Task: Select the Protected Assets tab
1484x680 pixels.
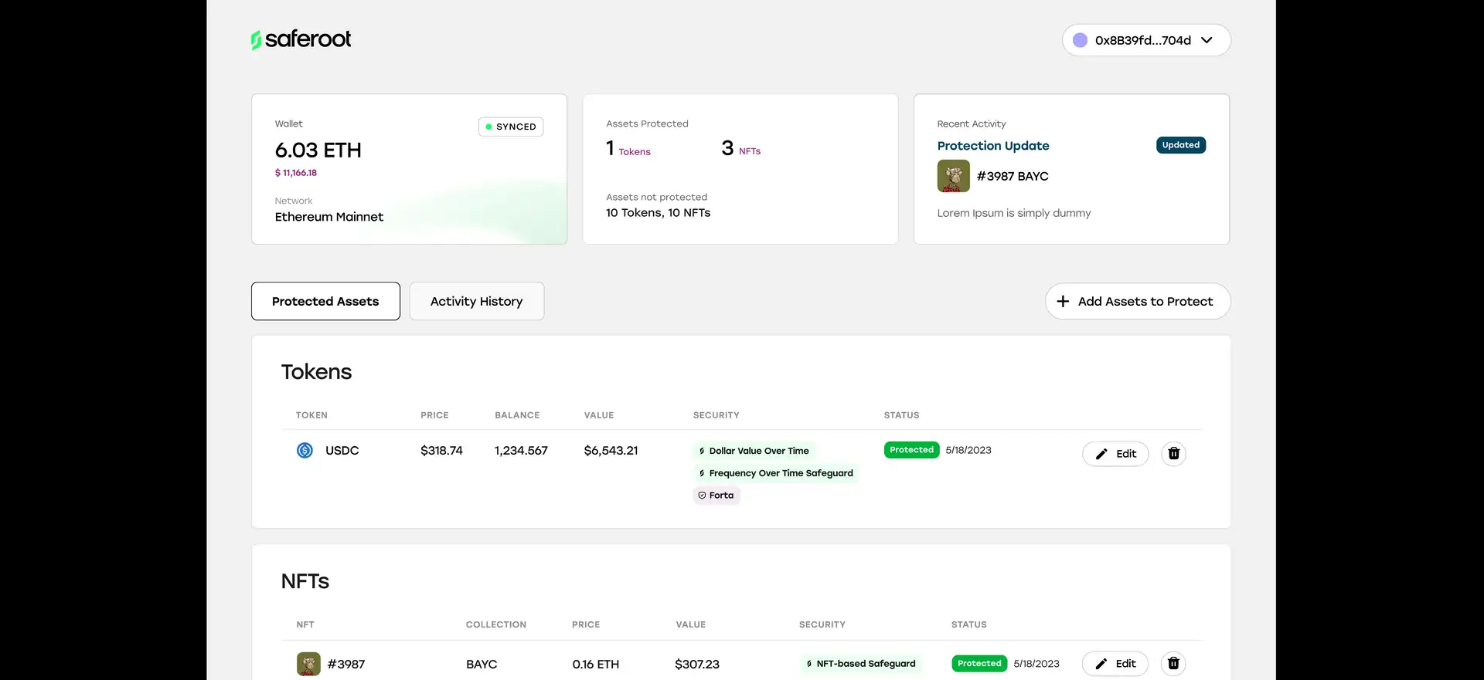Action: click(325, 302)
